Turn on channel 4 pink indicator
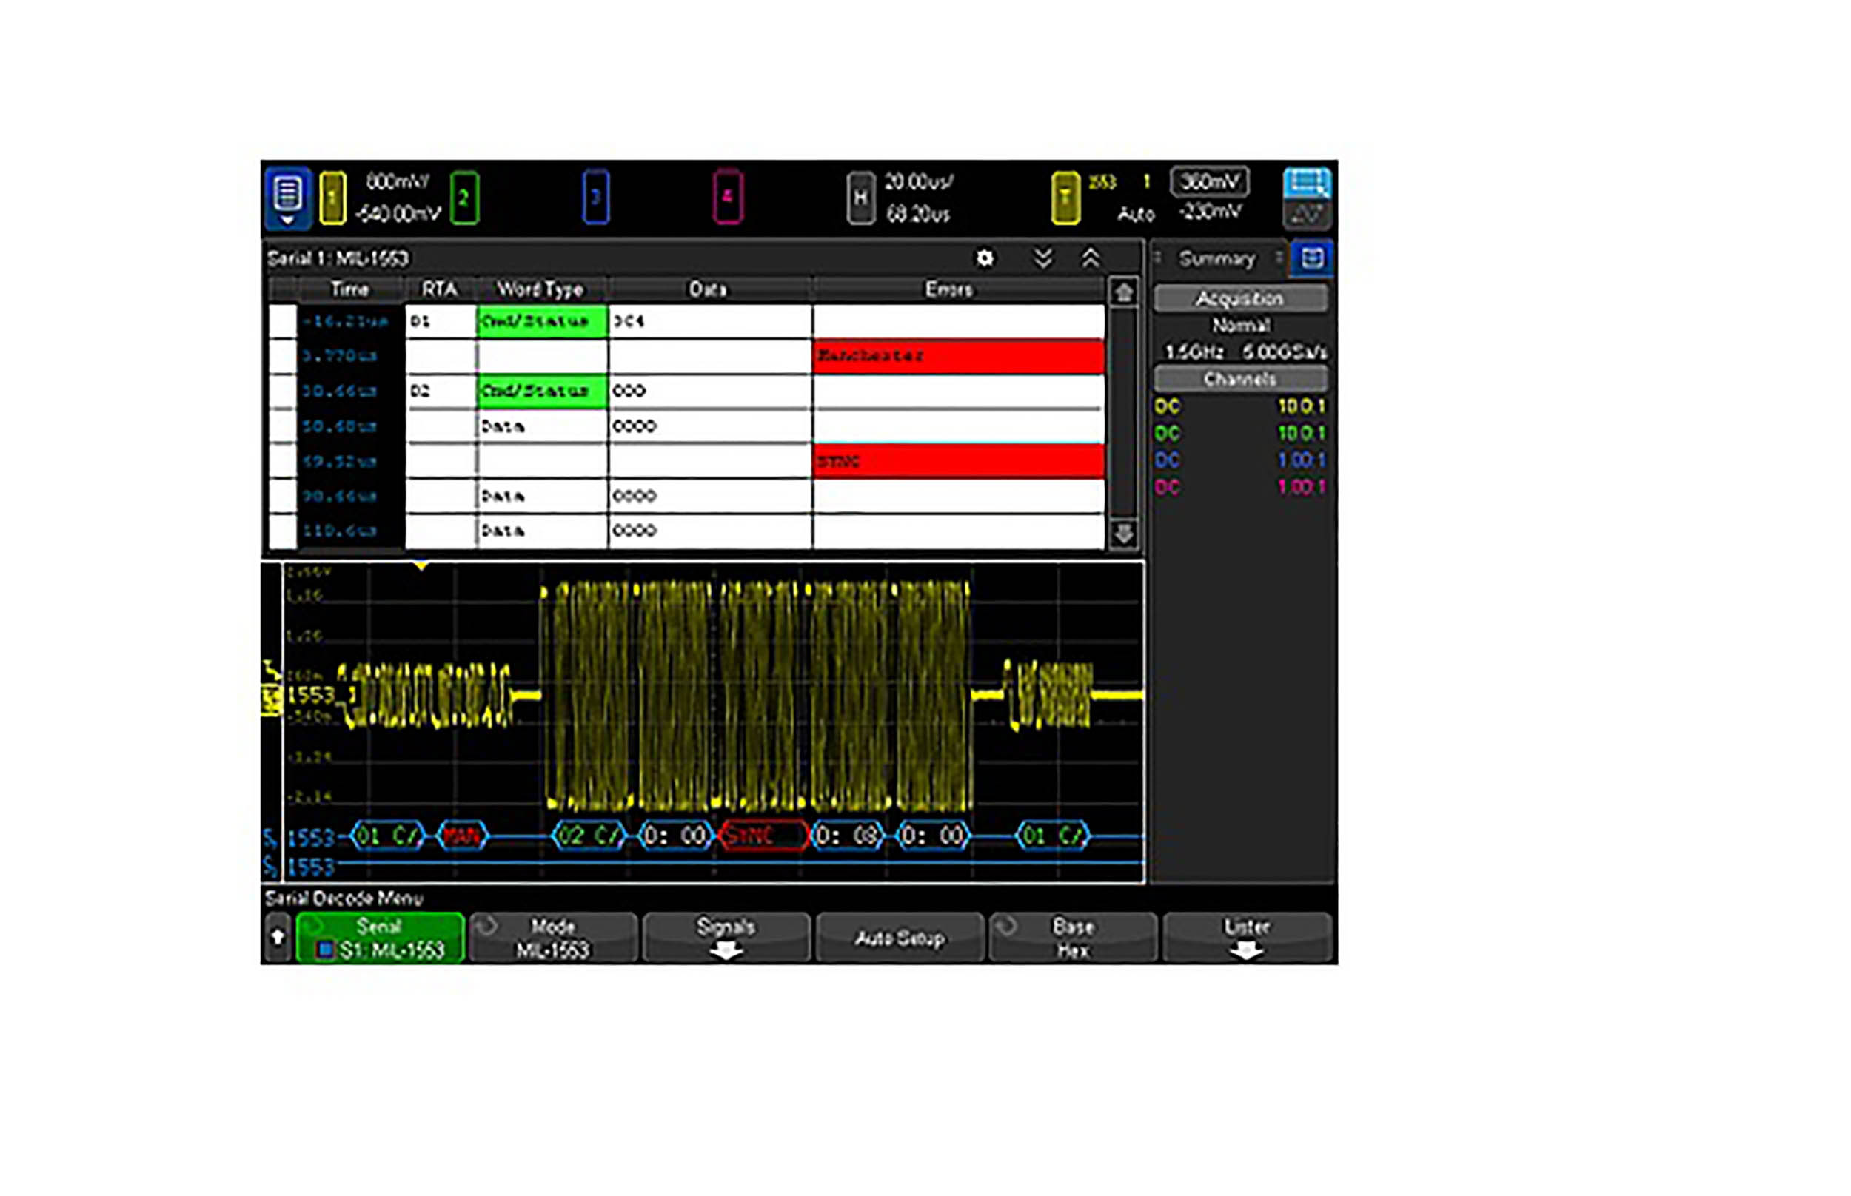 tap(727, 198)
